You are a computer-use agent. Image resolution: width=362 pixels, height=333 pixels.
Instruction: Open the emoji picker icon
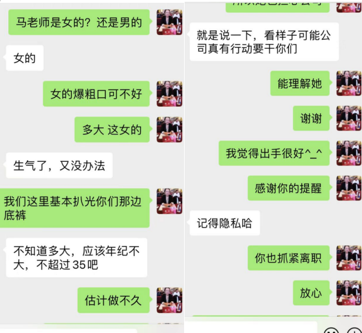click(331, 331)
